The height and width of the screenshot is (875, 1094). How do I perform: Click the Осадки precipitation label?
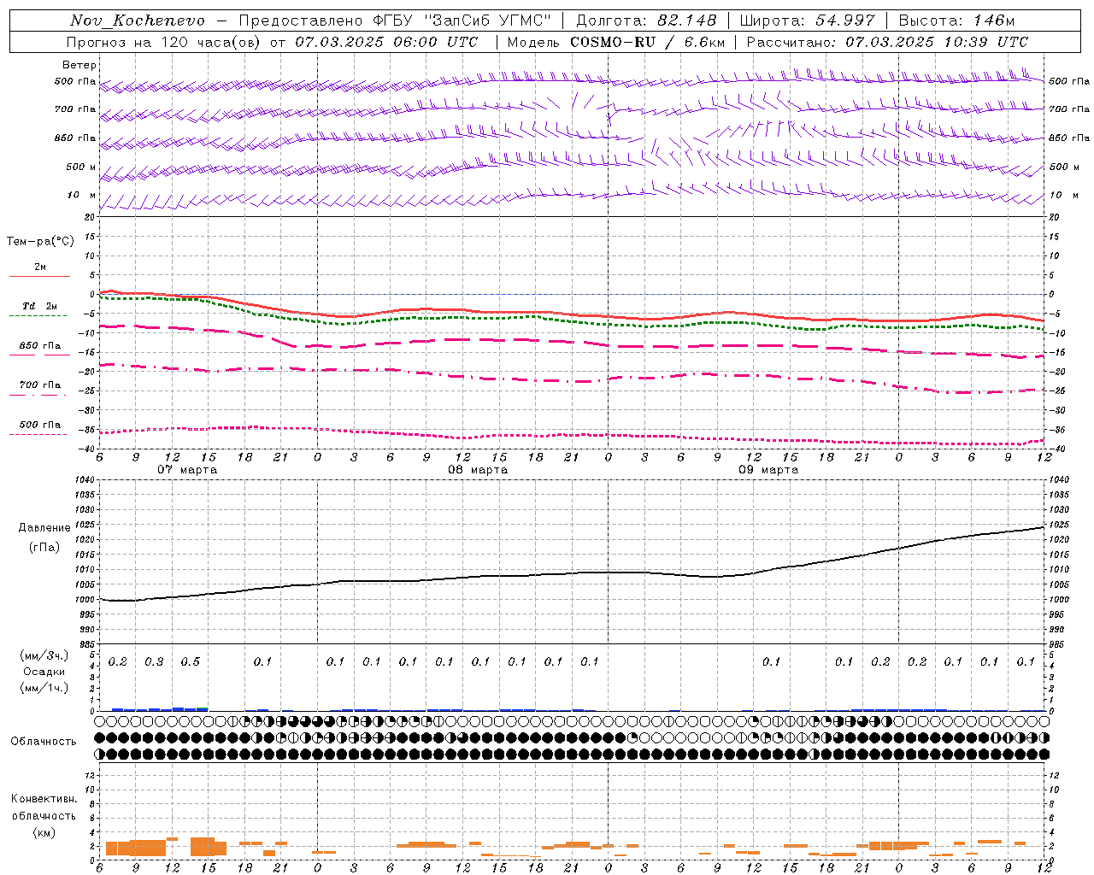44,672
